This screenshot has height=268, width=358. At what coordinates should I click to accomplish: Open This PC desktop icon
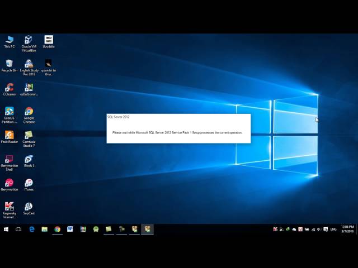point(10,42)
